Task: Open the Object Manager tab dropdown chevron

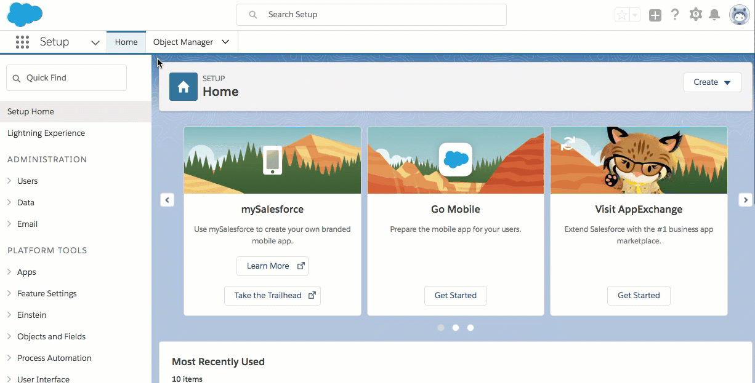Action: [x=225, y=42]
